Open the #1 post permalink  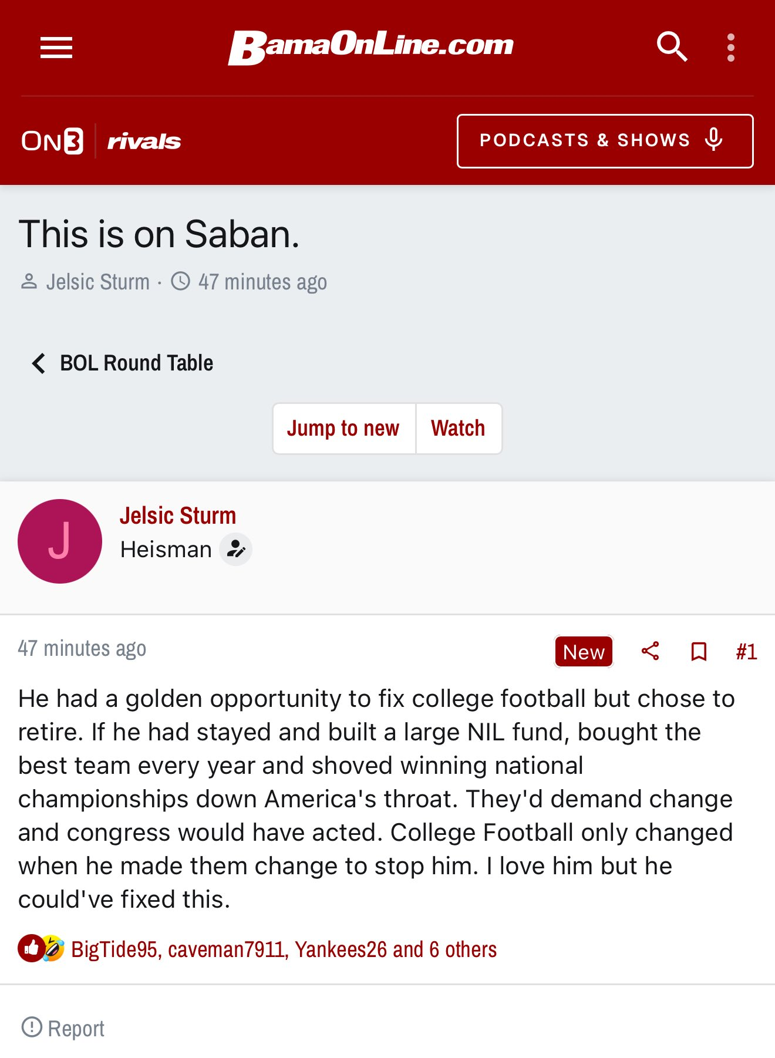point(746,652)
